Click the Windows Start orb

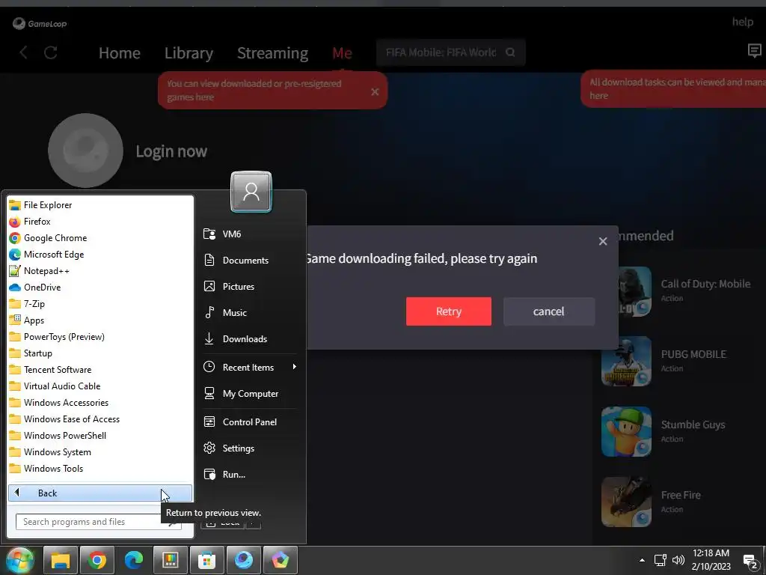pos(19,560)
